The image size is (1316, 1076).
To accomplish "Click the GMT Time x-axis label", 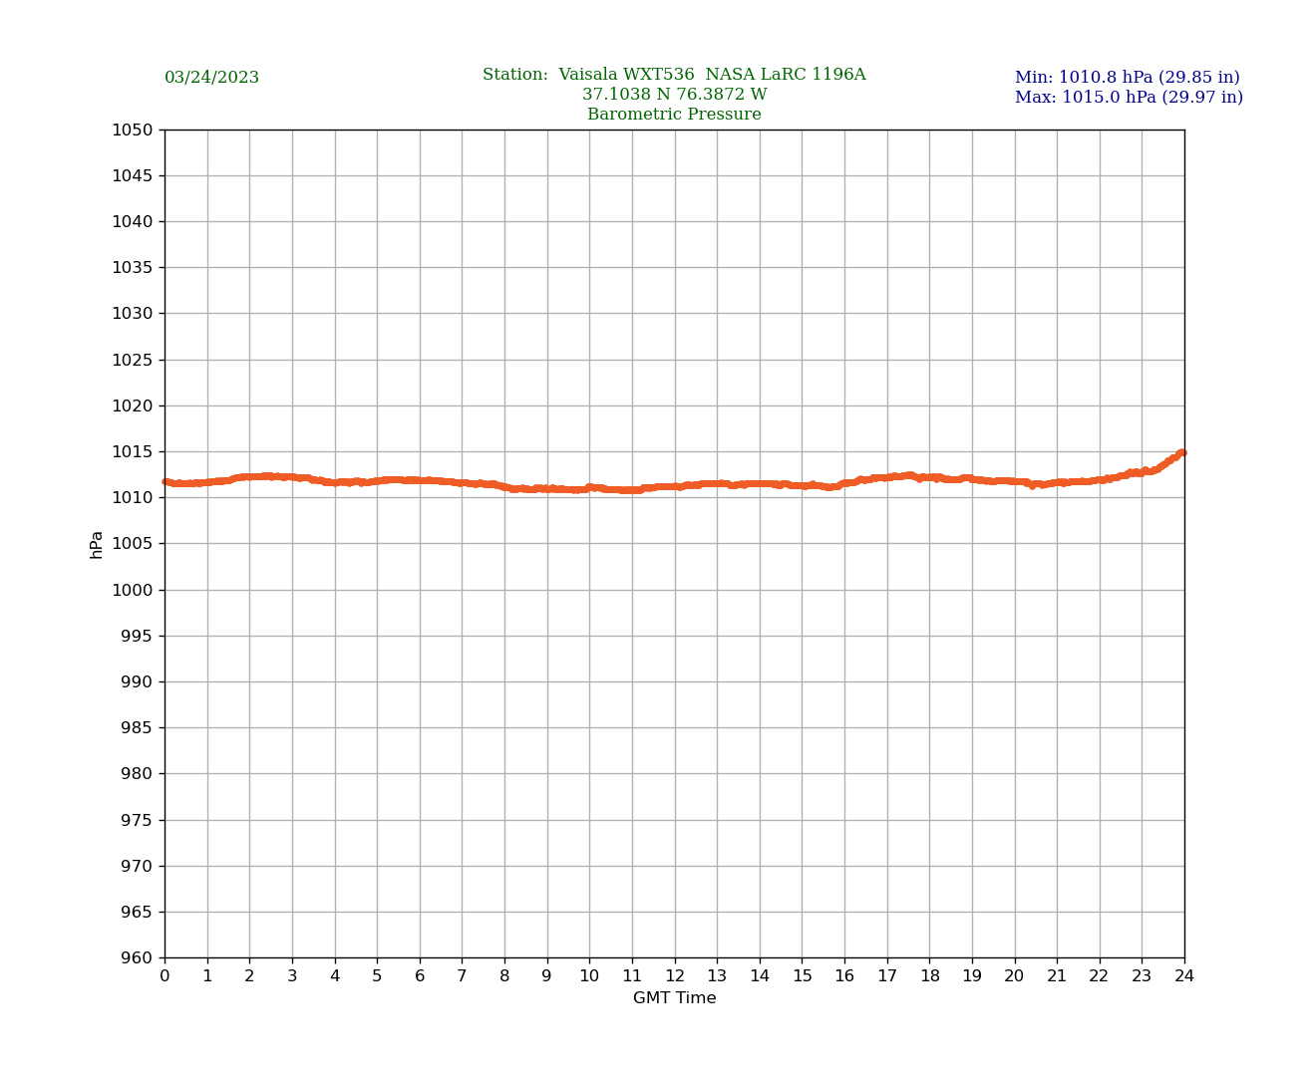I will pos(674,998).
